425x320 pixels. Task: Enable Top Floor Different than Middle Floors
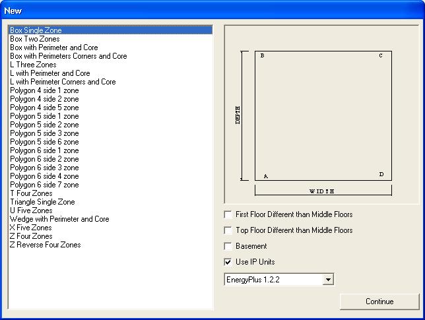[228, 230]
